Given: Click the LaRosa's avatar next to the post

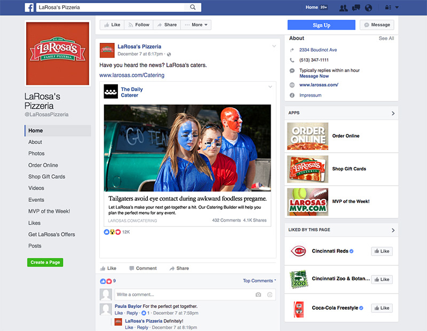Looking at the screenshot, I should tap(107, 50).
